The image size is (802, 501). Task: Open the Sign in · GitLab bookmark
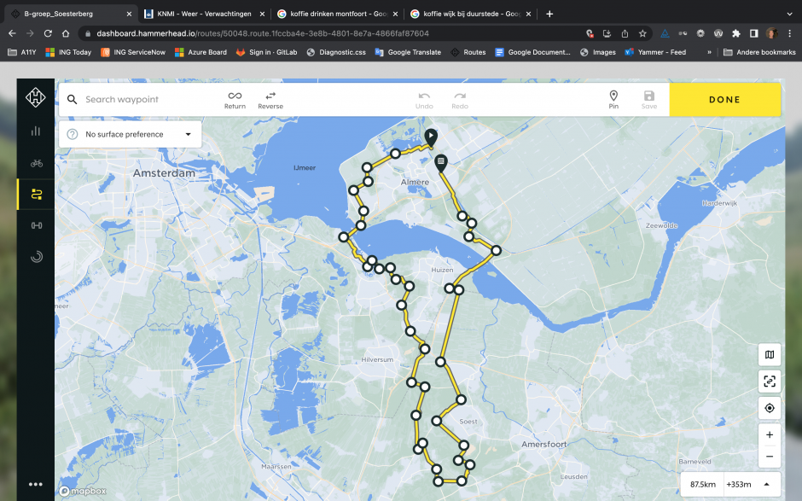[266, 52]
